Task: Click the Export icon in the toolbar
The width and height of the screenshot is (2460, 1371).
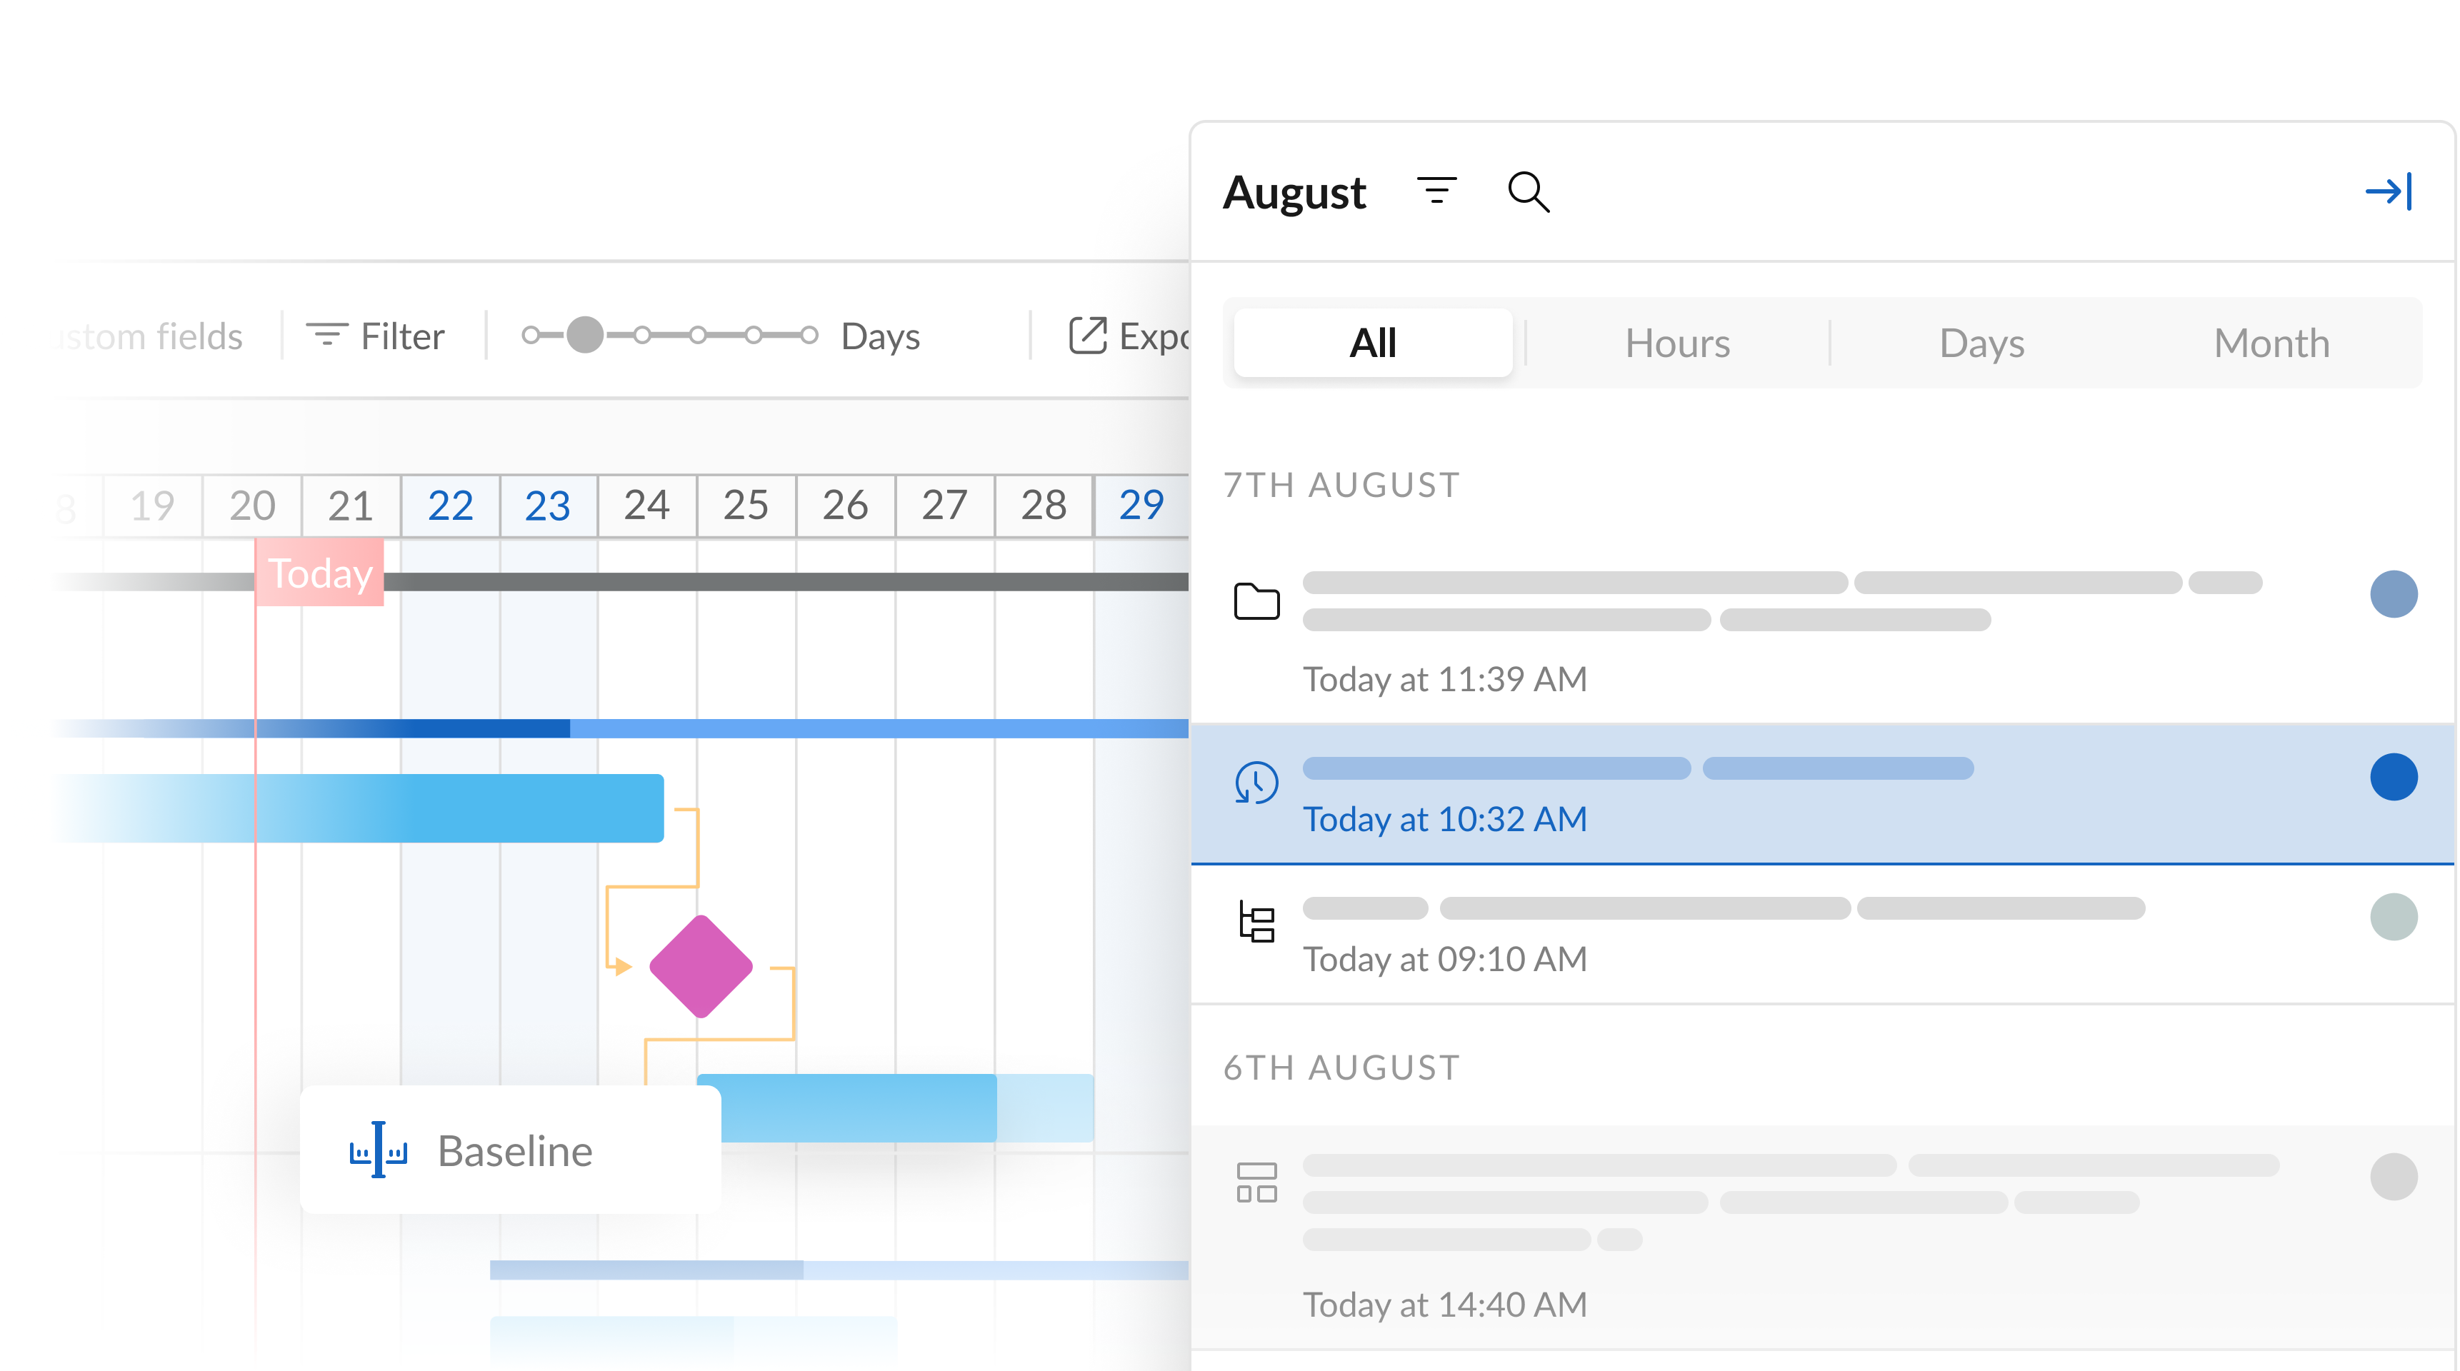Action: (1086, 336)
